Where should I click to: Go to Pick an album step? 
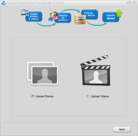[x=90, y=14]
